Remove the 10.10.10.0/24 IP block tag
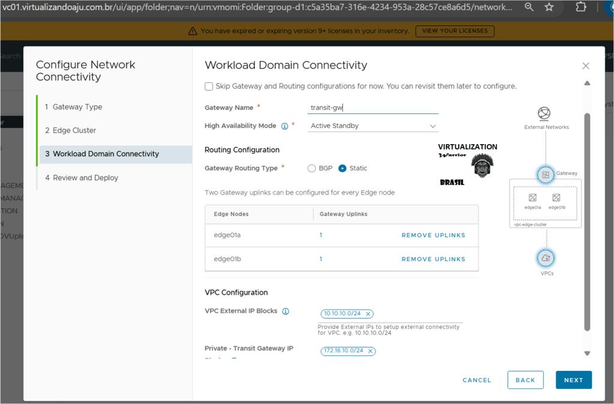The image size is (614, 404). pyautogui.click(x=368, y=314)
